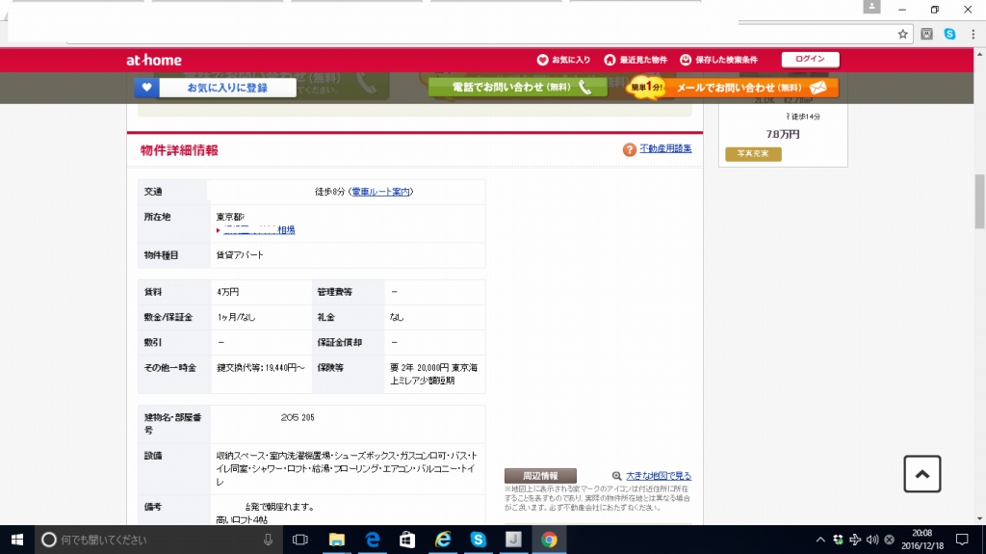Open Skype from taskbar
Viewport: 986px width, 554px height.
coord(478,540)
